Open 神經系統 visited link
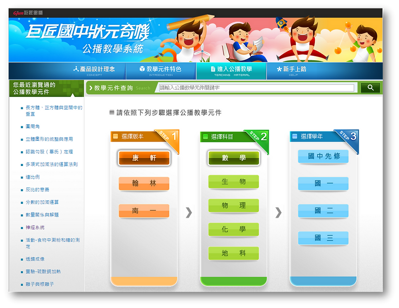 point(35,227)
